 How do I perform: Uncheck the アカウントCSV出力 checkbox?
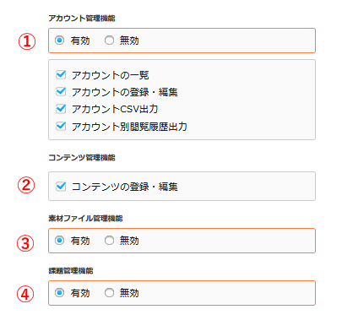61,109
